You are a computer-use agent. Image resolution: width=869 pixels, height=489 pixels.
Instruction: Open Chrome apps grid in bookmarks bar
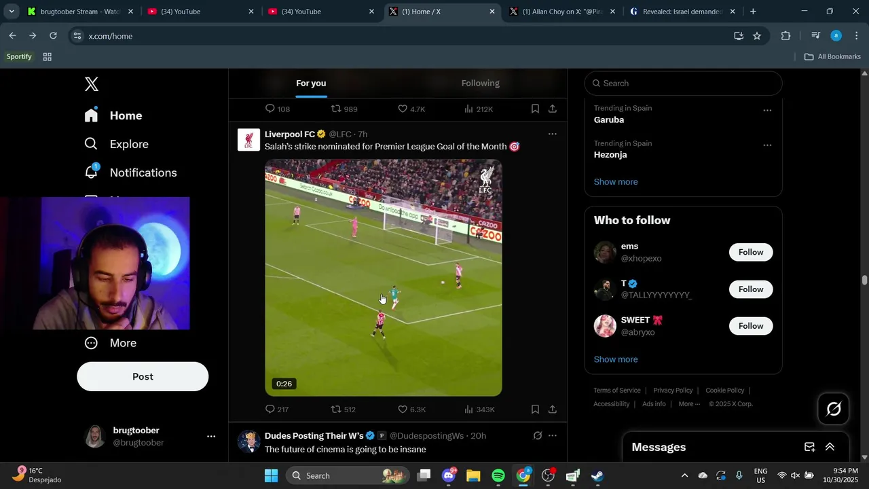(x=47, y=57)
